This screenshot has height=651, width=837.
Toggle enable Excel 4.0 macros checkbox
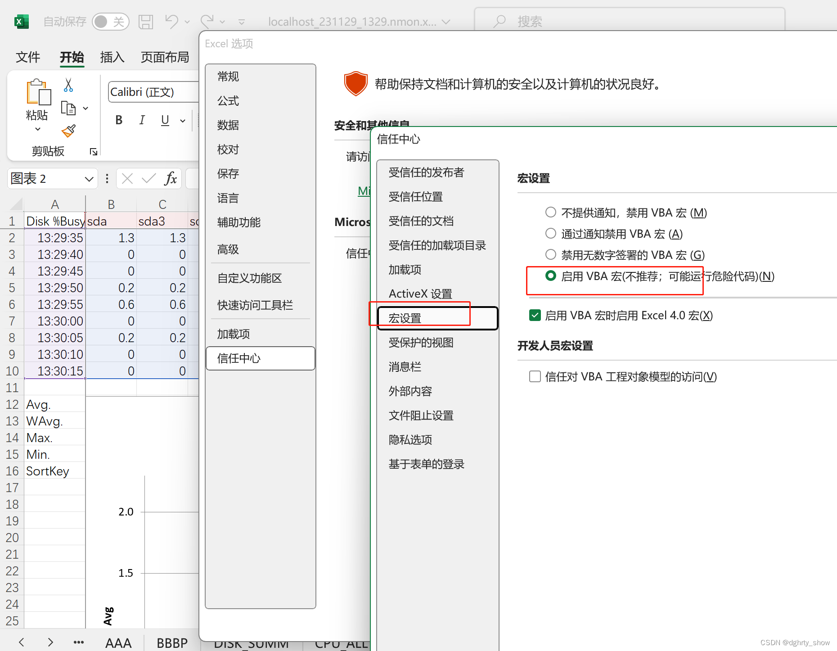click(x=535, y=315)
